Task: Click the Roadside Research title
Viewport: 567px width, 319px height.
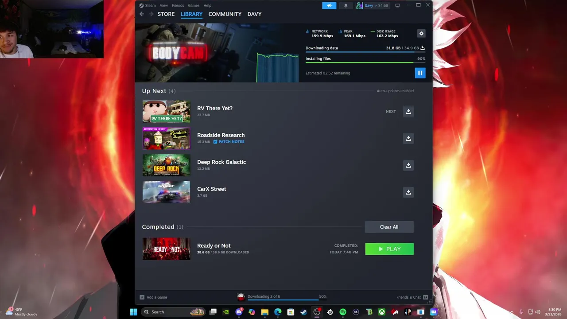Action: (x=221, y=135)
